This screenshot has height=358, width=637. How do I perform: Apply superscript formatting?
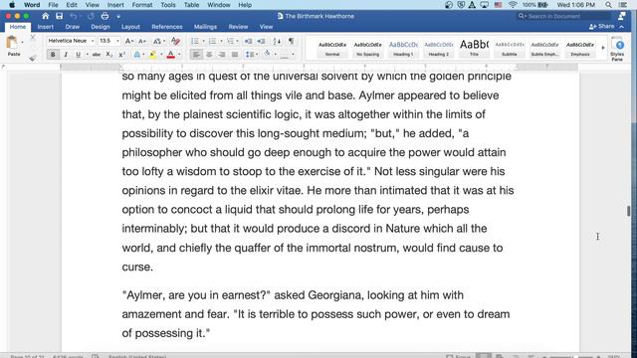[121, 55]
